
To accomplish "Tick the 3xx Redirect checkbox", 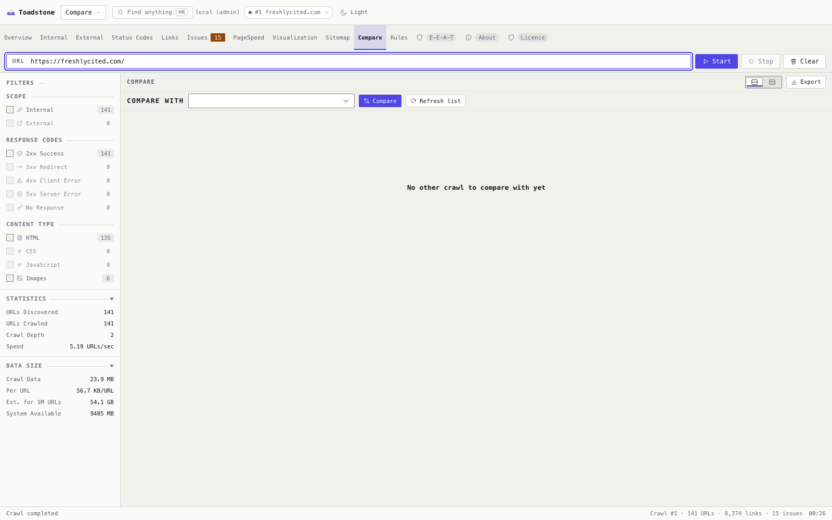I will click(x=10, y=167).
